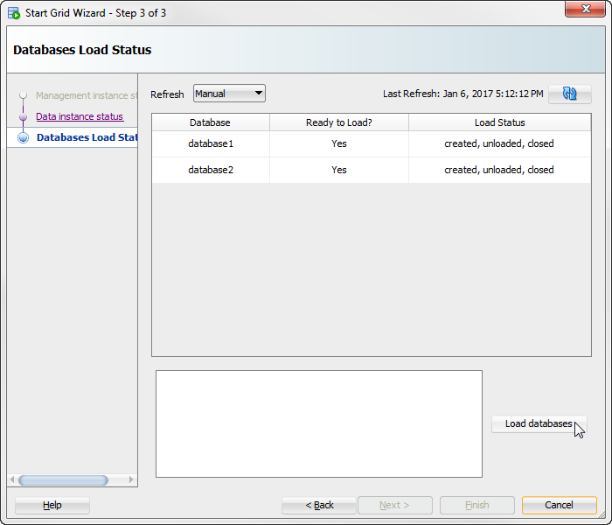Click database2's created, unloaded, closed status
The image size is (612, 525).
coord(499,170)
